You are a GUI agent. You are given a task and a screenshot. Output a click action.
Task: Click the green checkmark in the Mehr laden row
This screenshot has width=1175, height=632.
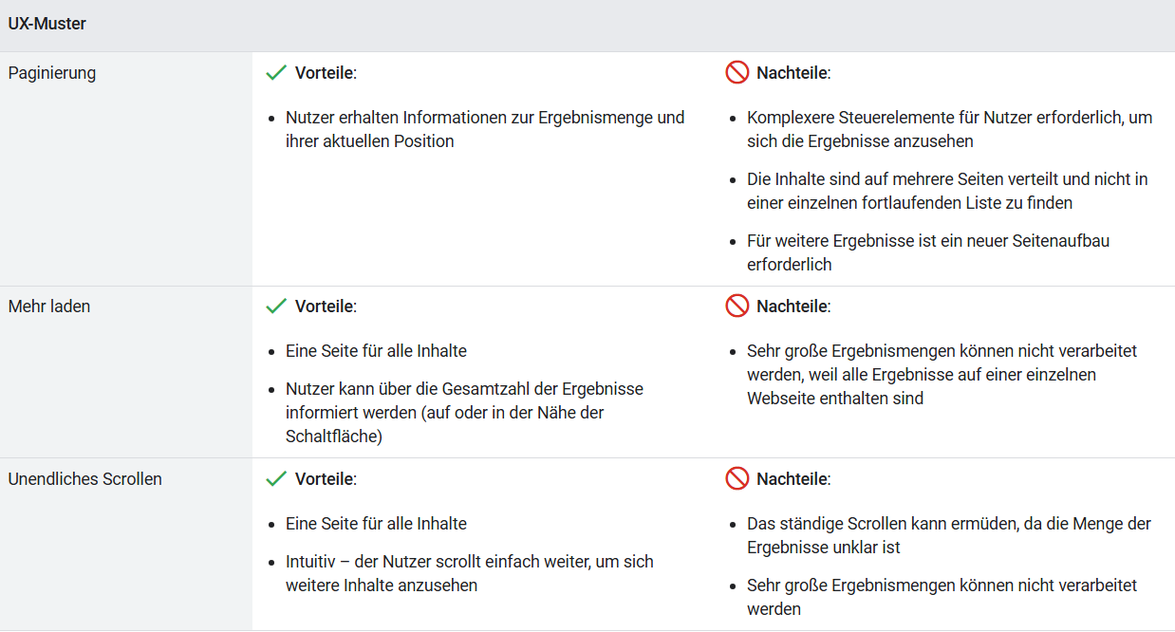click(x=276, y=307)
